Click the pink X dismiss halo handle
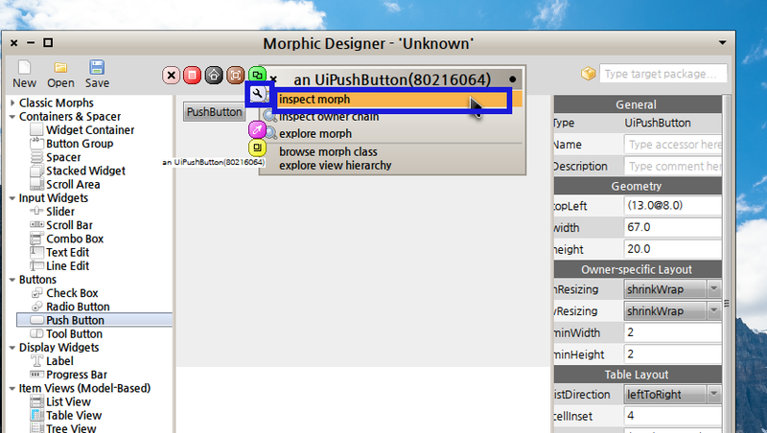767x433 pixels. click(172, 76)
